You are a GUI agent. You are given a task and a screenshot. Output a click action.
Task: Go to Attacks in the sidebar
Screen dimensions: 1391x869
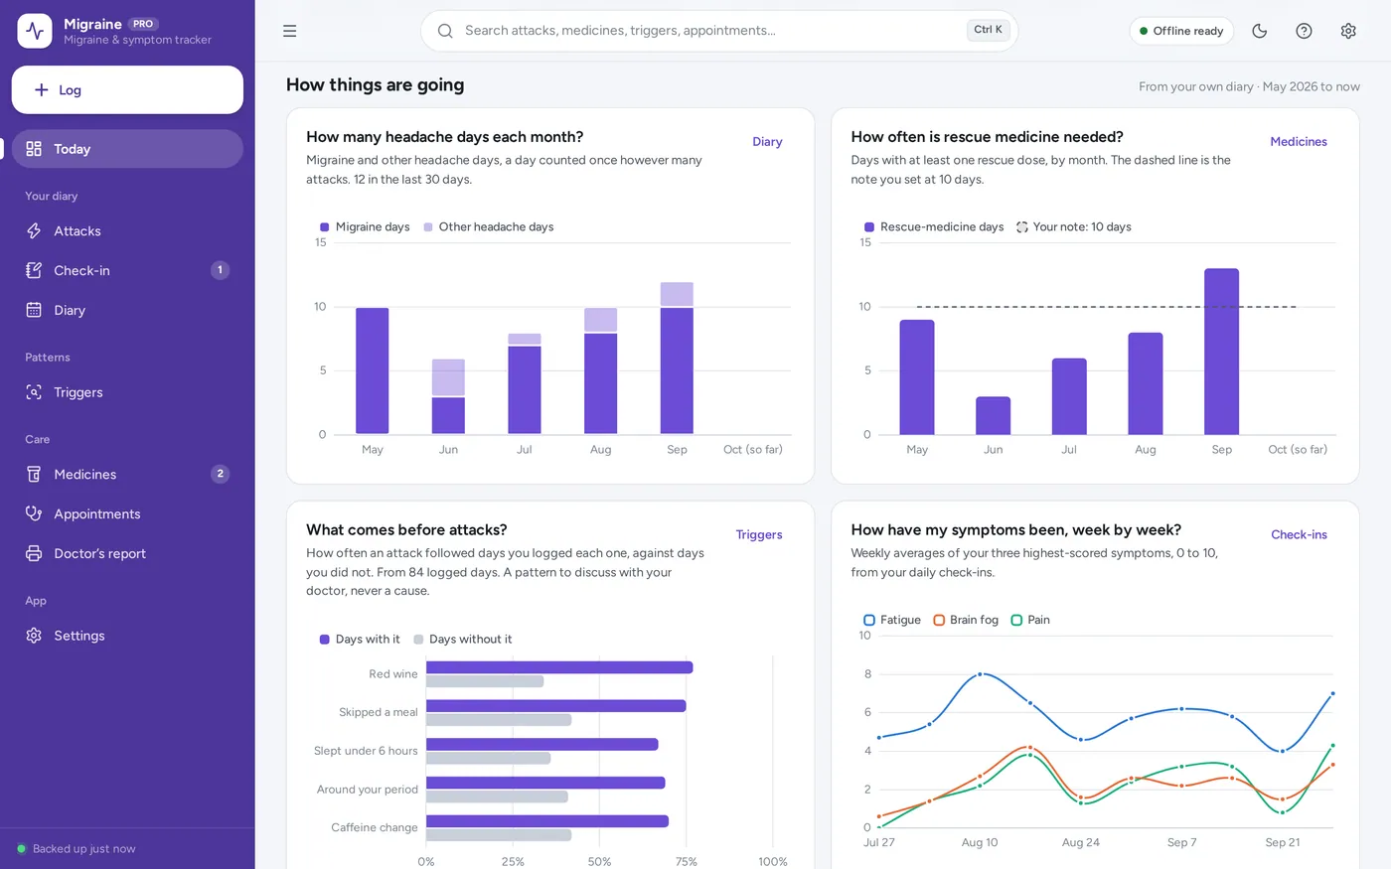127,231
